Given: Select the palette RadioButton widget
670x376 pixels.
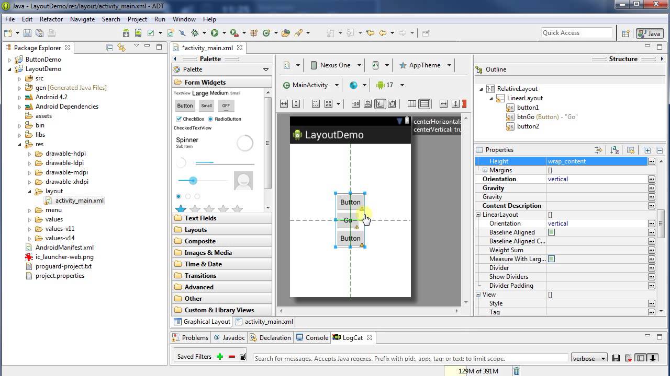Looking at the screenshot, I should (x=225, y=119).
